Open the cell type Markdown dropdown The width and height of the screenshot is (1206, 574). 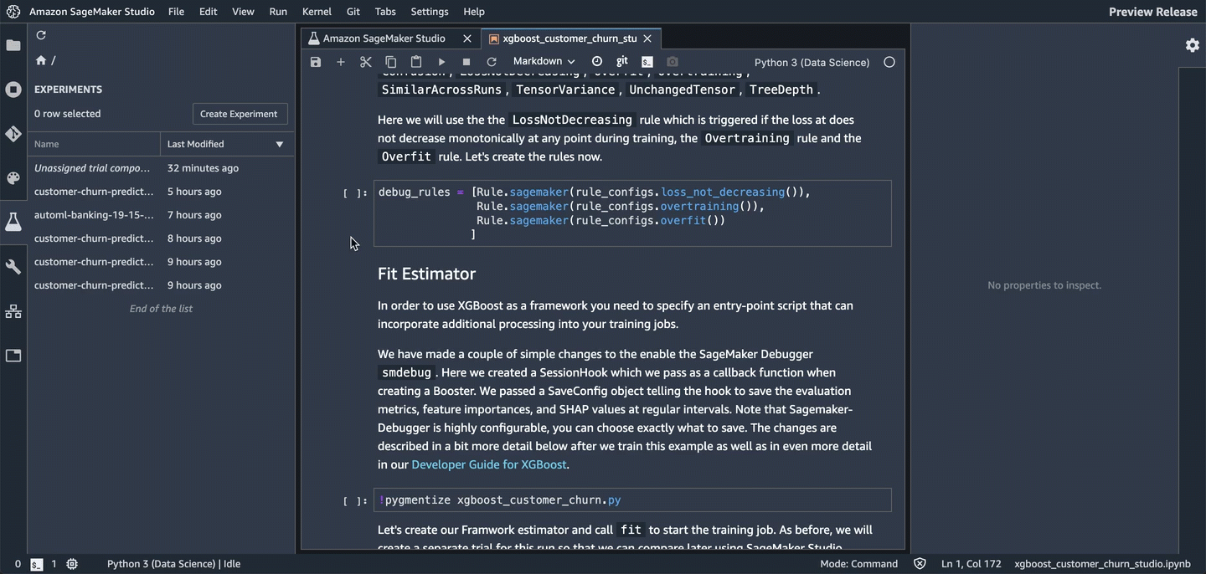click(544, 61)
